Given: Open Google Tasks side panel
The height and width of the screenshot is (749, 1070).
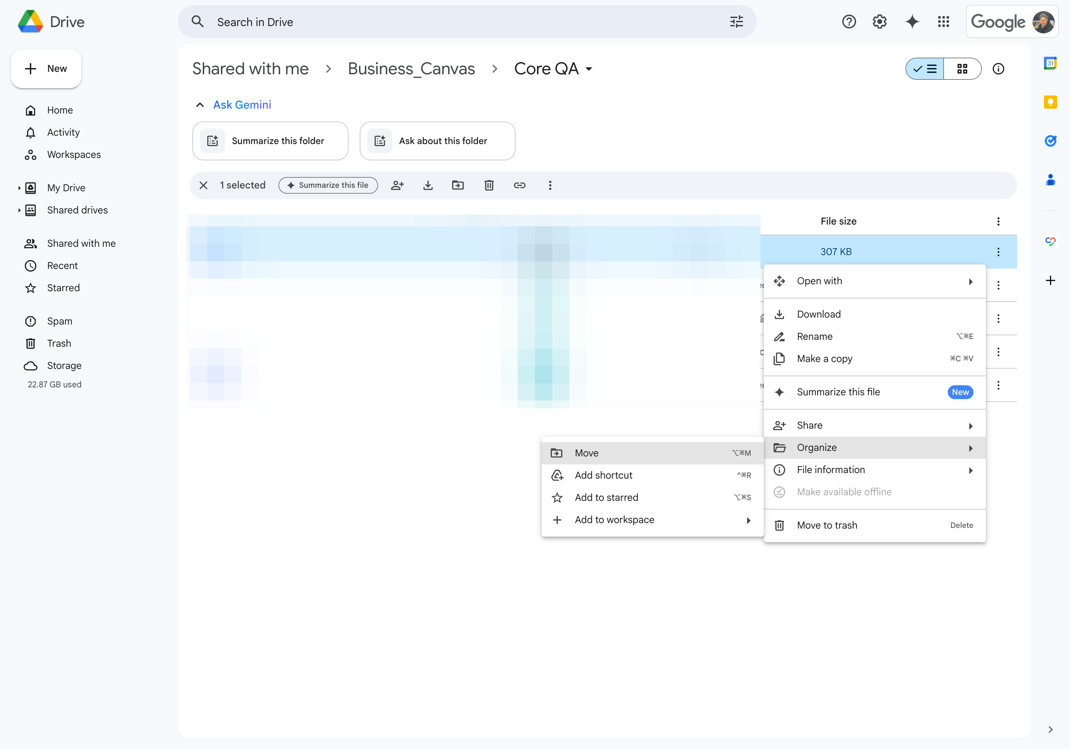Looking at the screenshot, I should tap(1050, 140).
